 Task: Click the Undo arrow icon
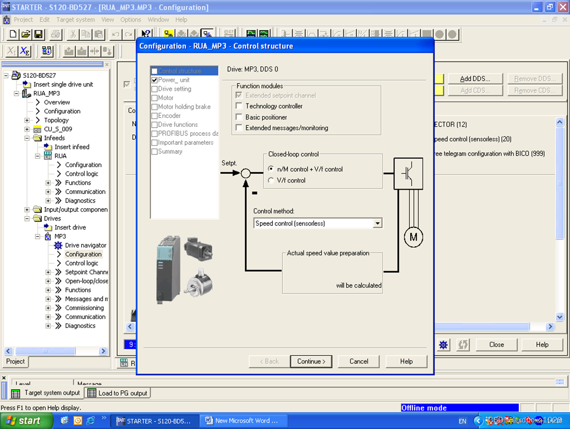tap(115, 34)
